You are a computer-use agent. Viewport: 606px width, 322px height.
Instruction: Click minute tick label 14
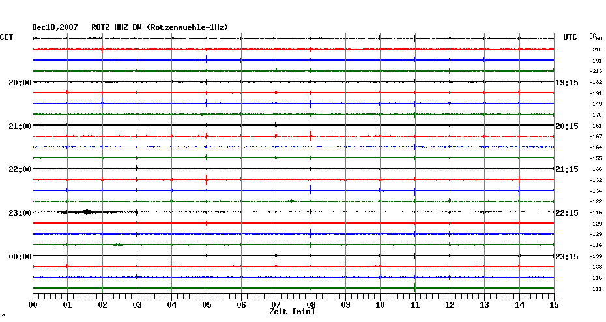519,305
